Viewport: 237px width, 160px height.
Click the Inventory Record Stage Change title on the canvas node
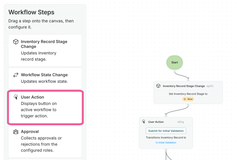pos(184,86)
